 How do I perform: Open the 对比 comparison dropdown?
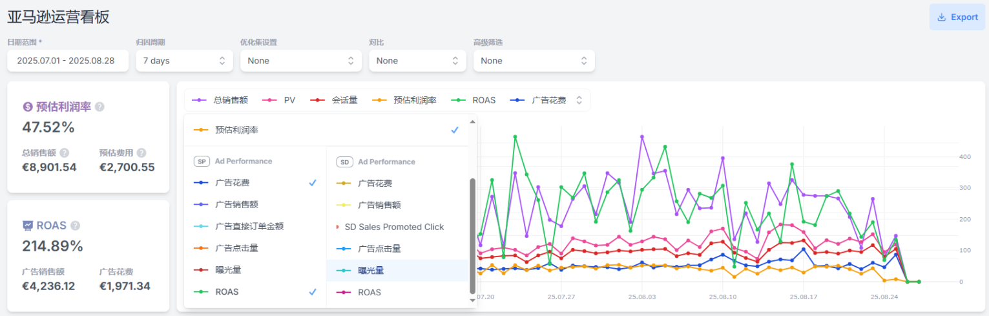pos(417,61)
